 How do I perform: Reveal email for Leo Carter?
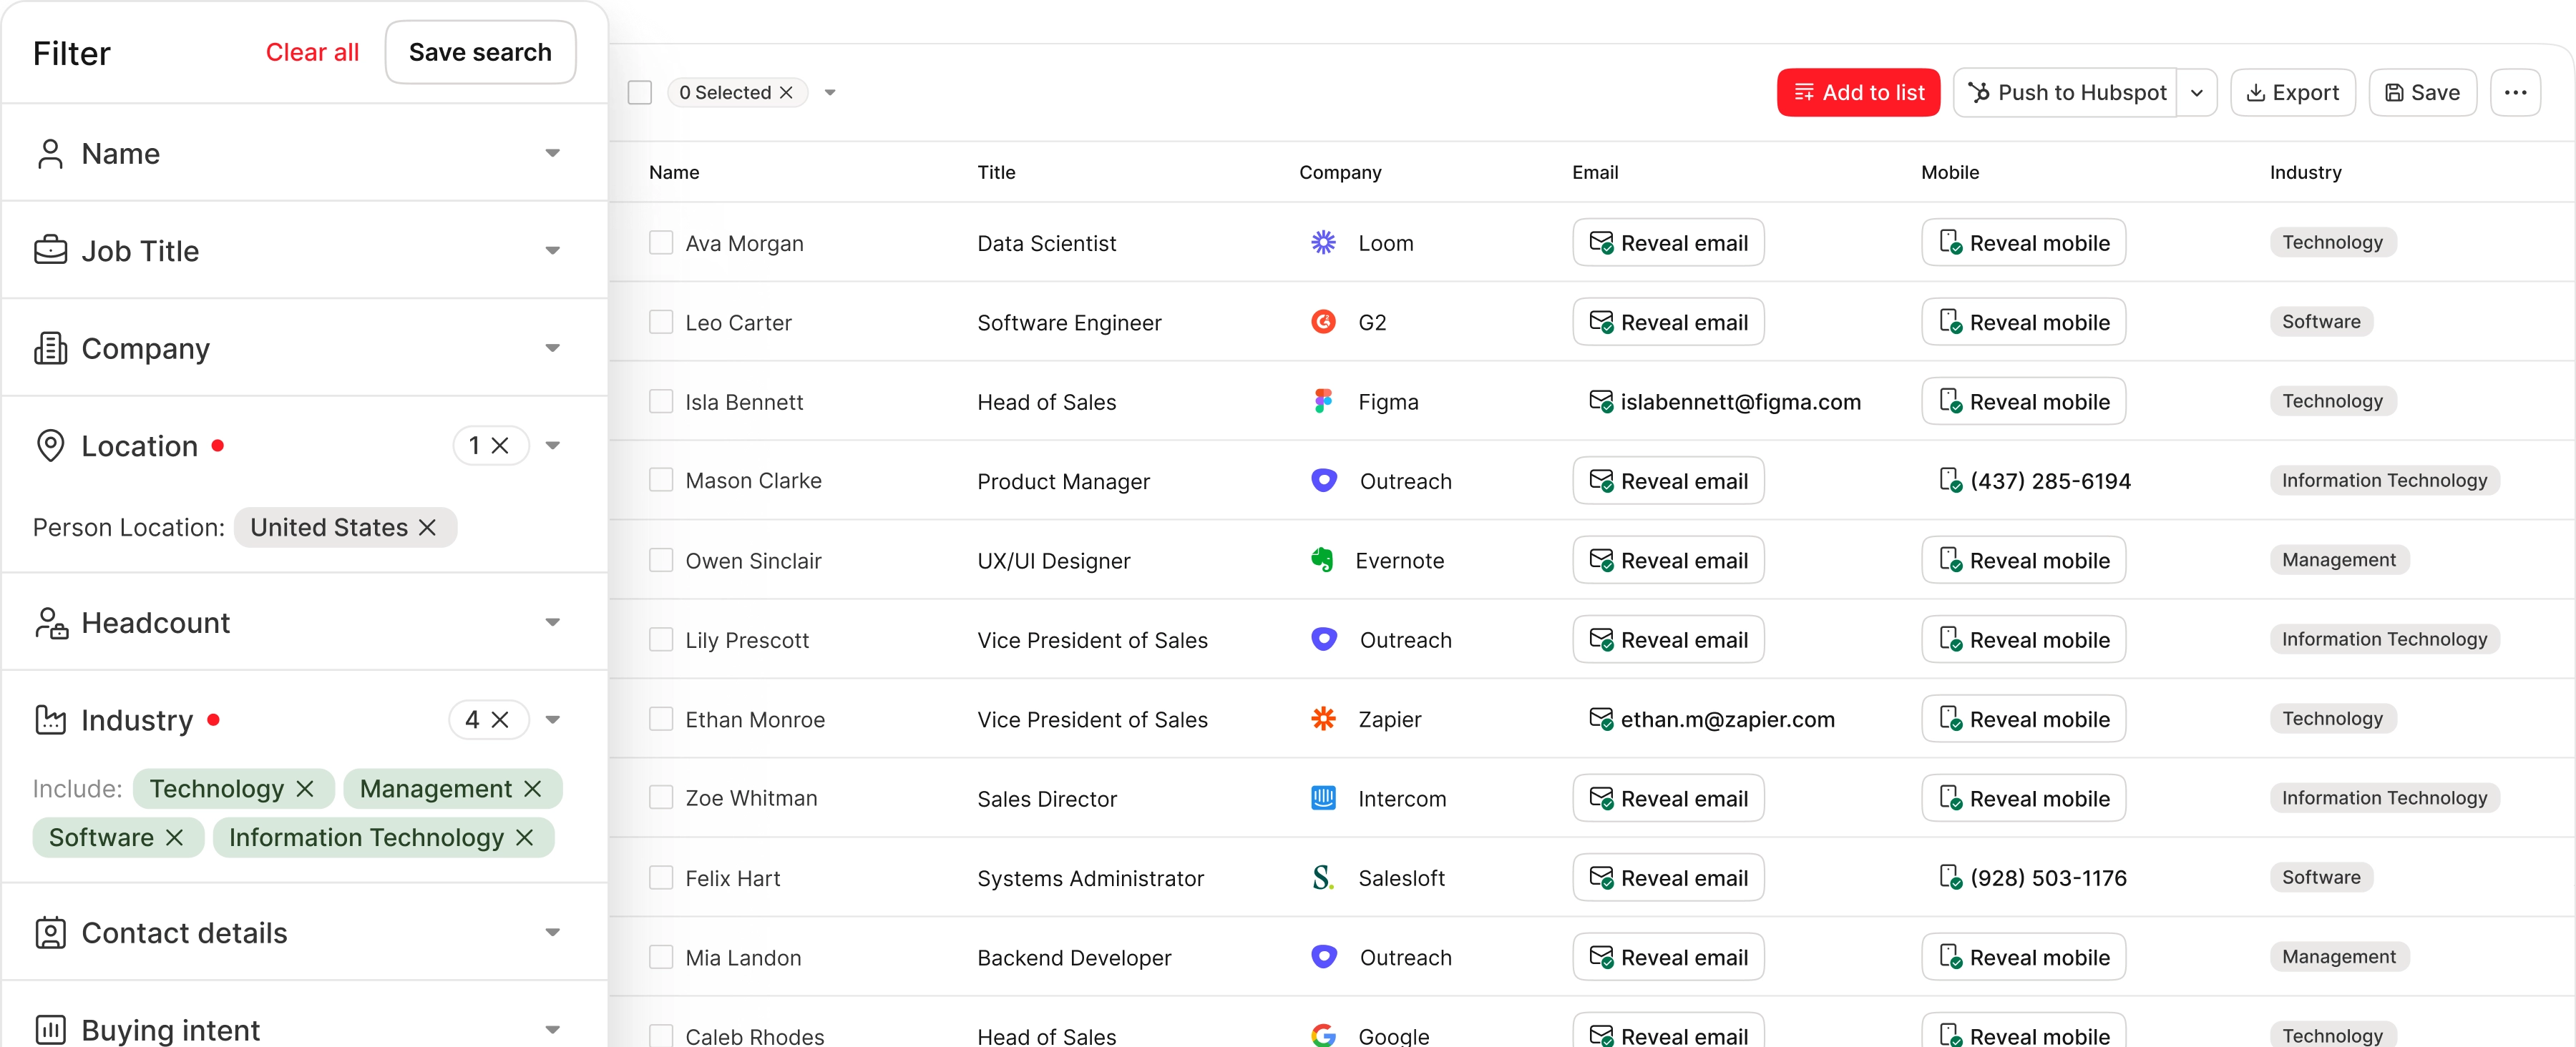tap(1667, 323)
